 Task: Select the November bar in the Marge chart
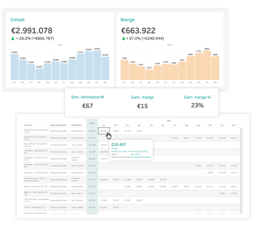pyautogui.click(x=207, y=65)
